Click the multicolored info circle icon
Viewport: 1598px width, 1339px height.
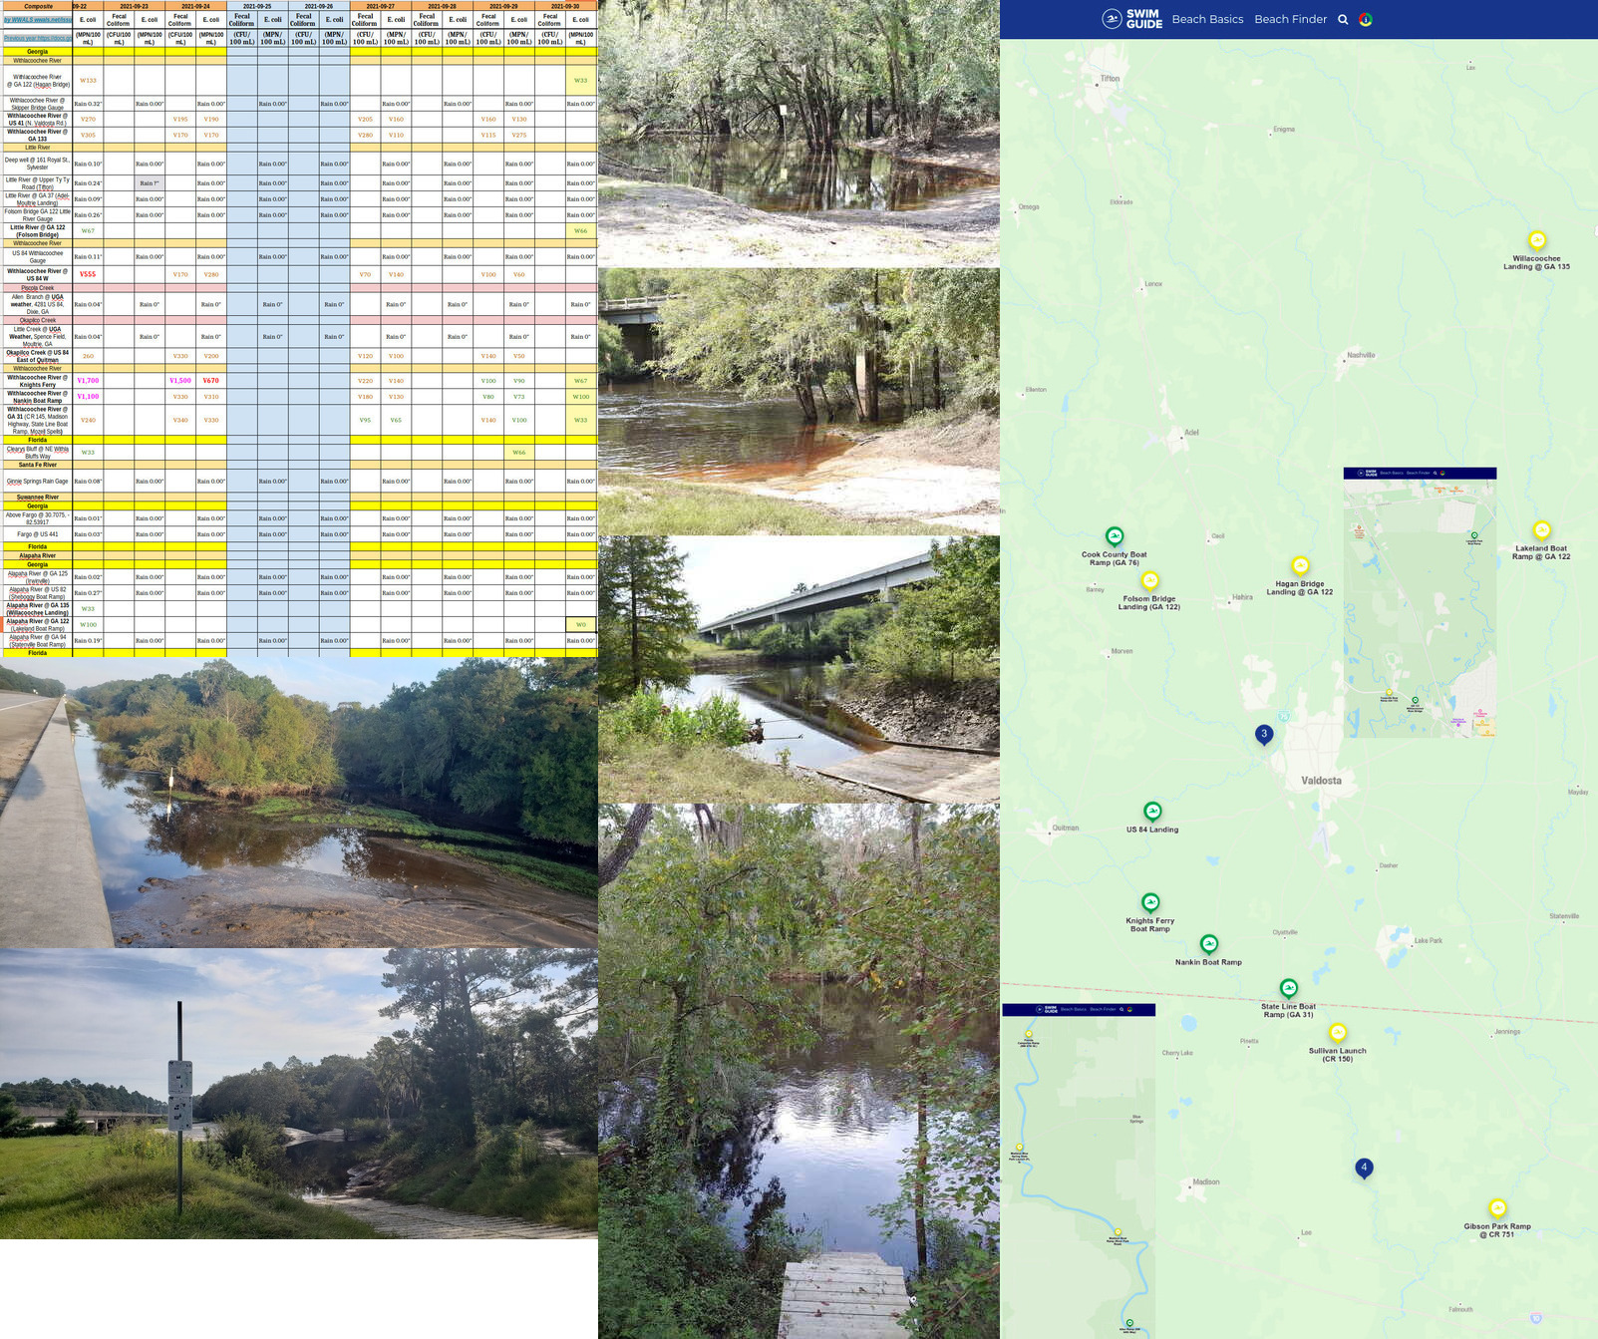[x=1366, y=19]
